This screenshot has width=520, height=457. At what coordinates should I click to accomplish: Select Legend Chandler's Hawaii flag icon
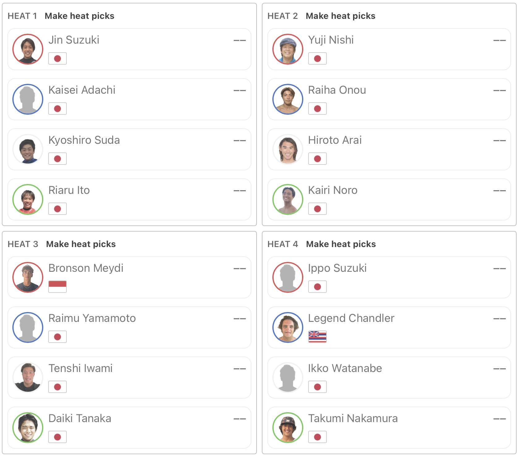(x=317, y=337)
